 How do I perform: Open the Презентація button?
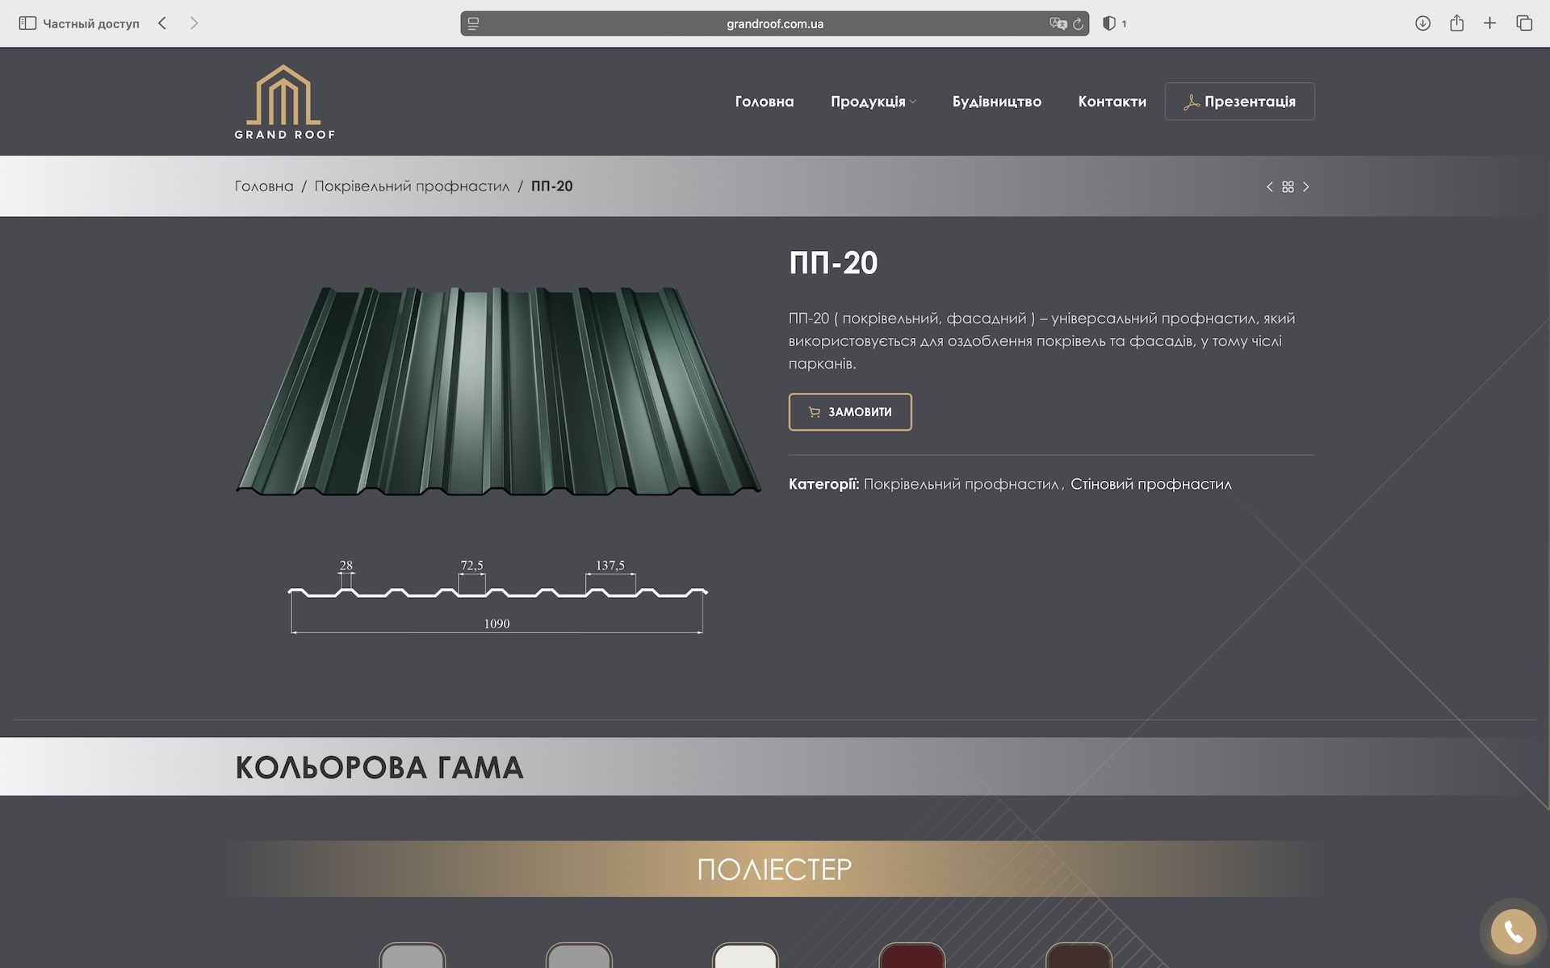tap(1239, 102)
